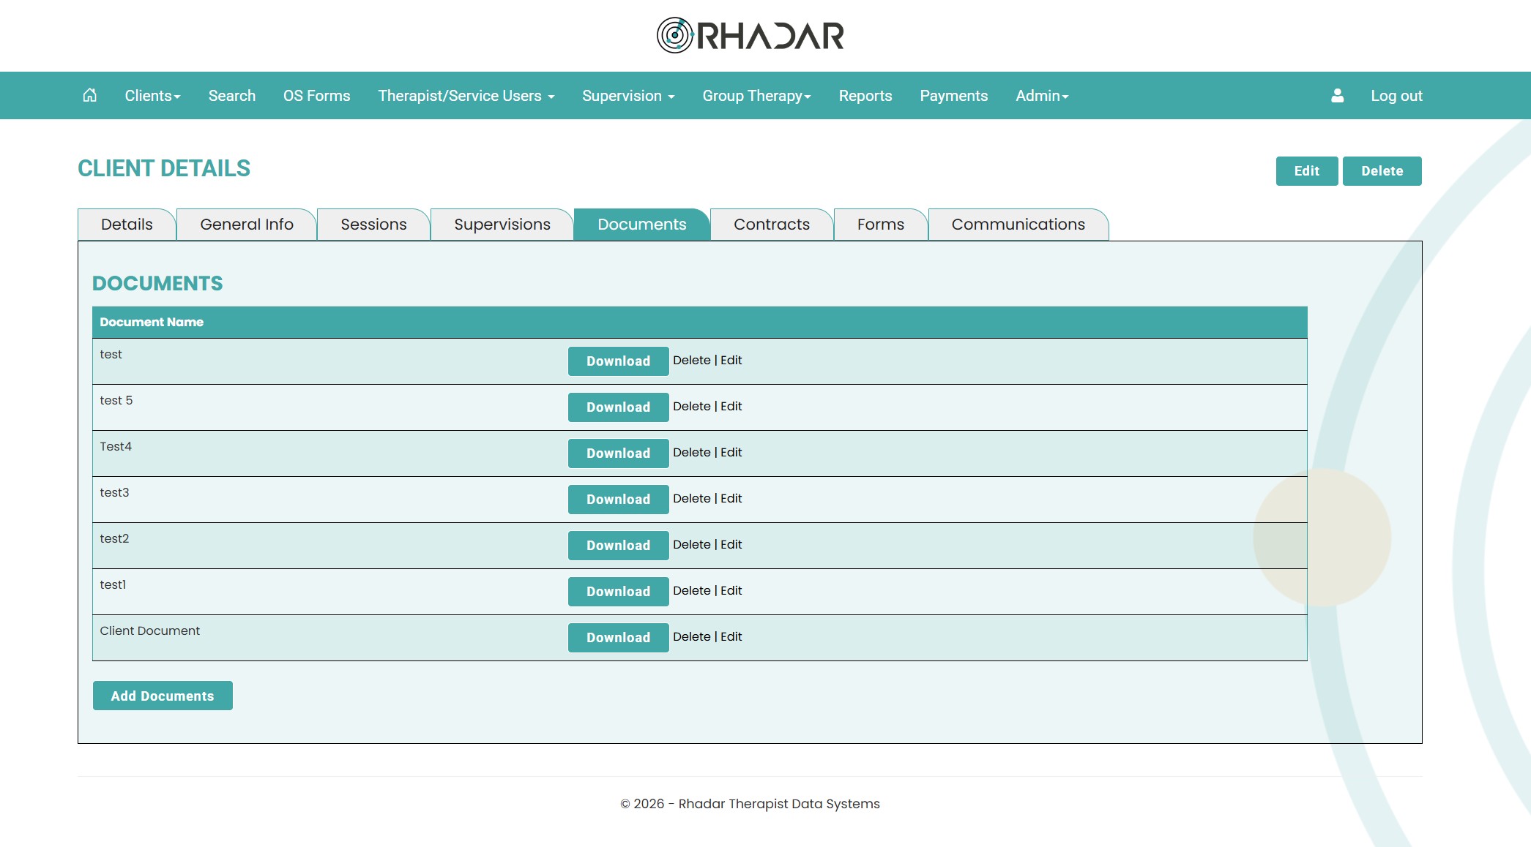
Task: Select the 'Client Document' name text
Action: pos(149,631)
